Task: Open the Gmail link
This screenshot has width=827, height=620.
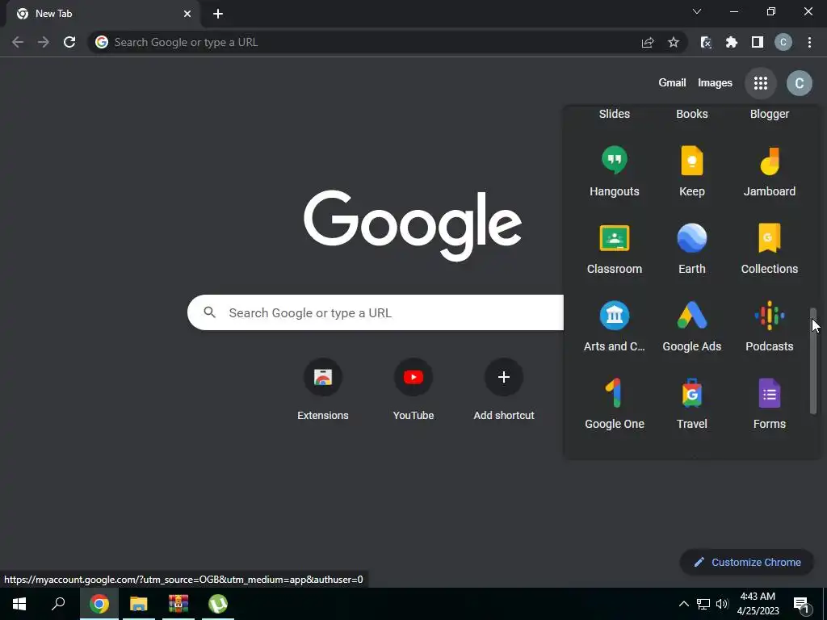Action: click(x=672, y=83)
